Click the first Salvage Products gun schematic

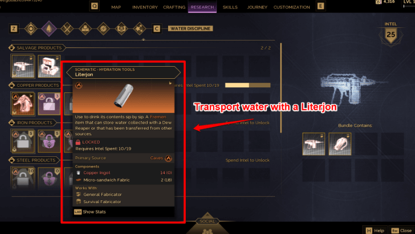23,66
